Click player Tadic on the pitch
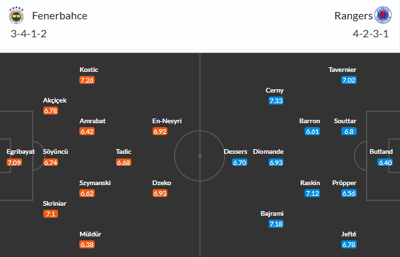This screenshot has width=400, height=257. point(124,152)
